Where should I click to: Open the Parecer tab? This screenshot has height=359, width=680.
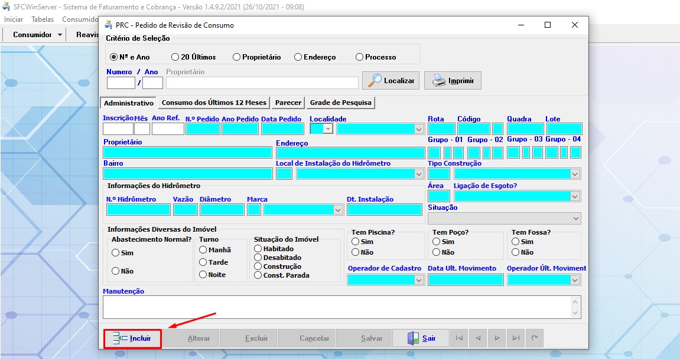pyautogui.click(x=288, y=103)
